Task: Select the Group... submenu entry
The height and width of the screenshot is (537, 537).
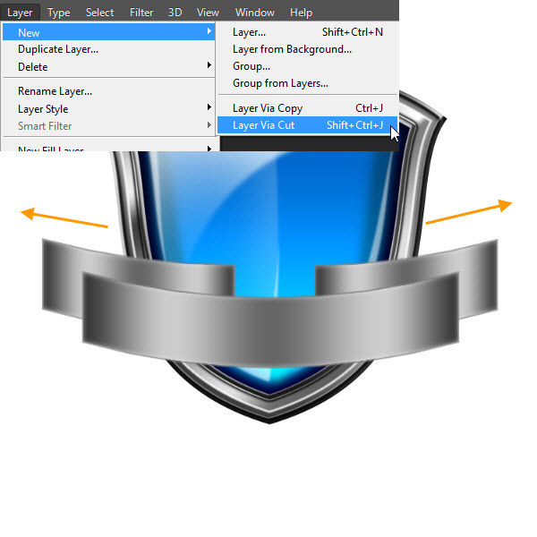Action: click(251, 66)
